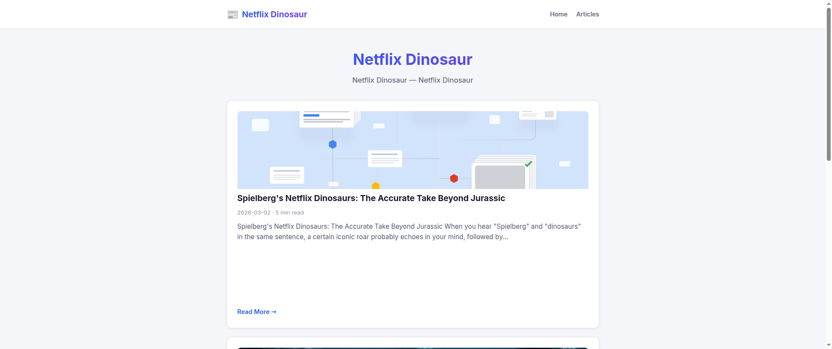Click the scrollbar down arrow

coord(829,346)
